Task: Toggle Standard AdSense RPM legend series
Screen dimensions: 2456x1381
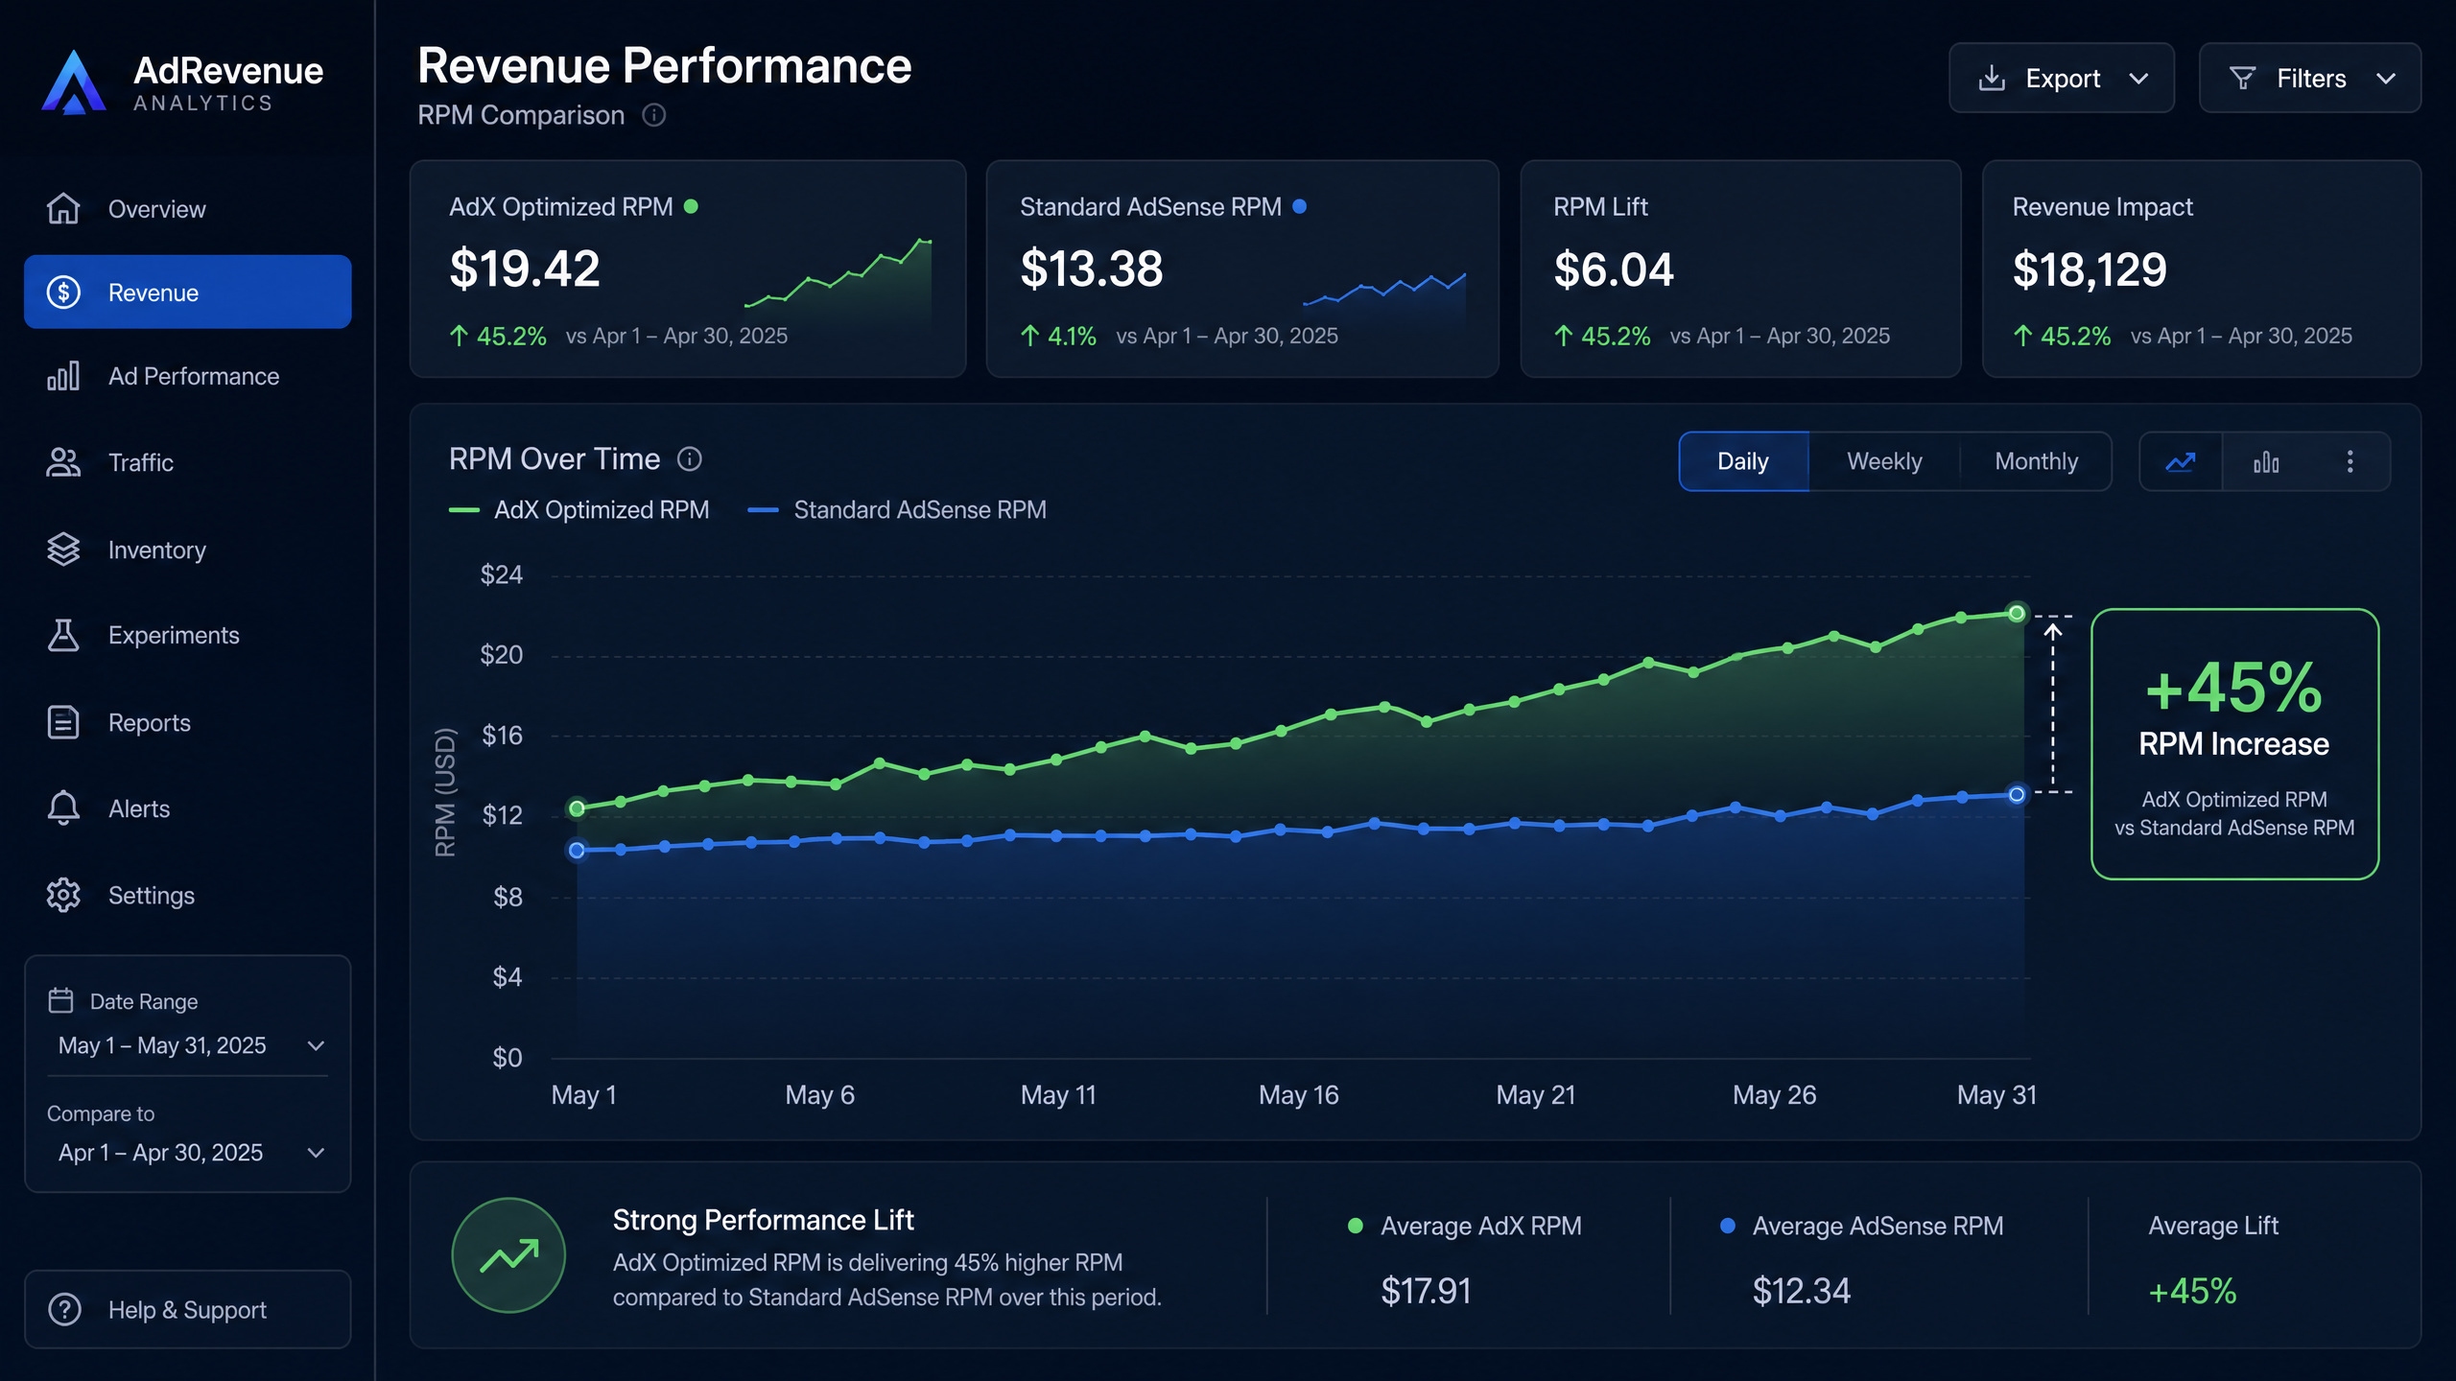Action: [897, 509]
